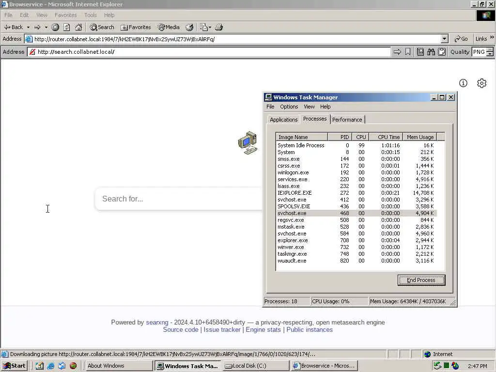This screenshot has height=372, width=496.
Task: Open the Public instances link
Action: pyautogui.click(x=310, y=329)
